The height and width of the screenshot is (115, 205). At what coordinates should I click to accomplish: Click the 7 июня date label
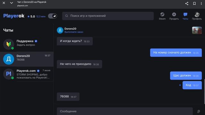(46, 70)
